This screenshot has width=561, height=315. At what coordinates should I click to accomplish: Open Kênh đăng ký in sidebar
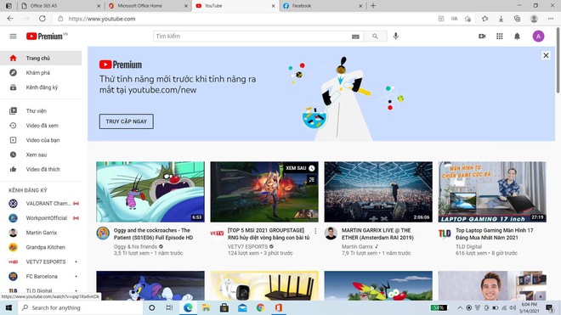(41, 87)
